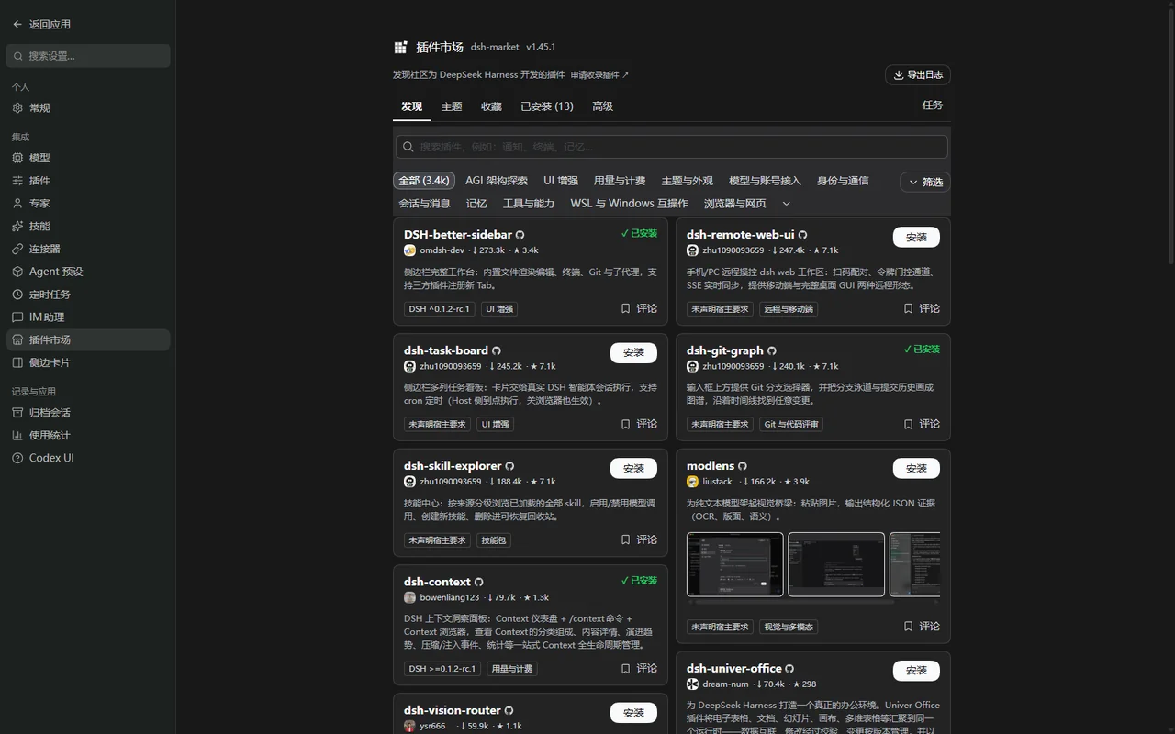Install the dsh-univer-office plugin
The image size is (1175, 734).
pos(916,670)
